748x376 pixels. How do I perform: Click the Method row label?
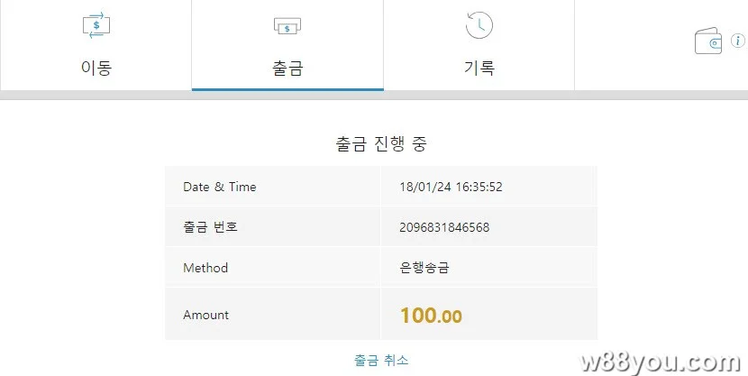click(205, 268)
